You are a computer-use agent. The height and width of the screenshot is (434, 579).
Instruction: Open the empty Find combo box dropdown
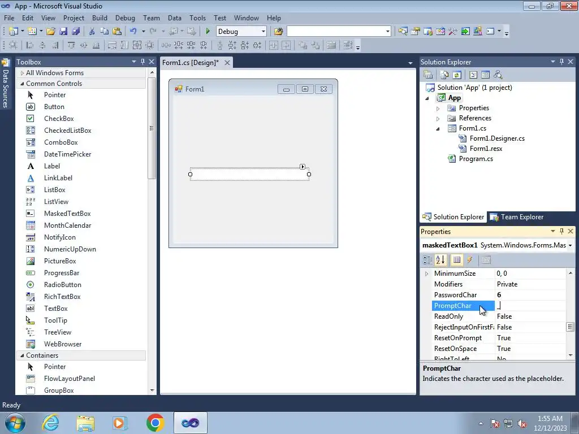coord(387,32)
